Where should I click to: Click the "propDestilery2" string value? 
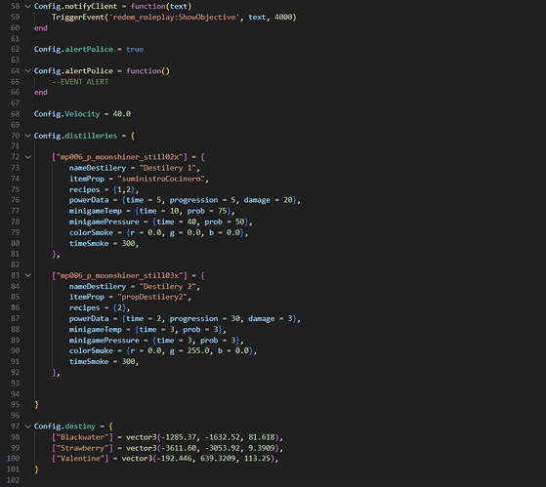tap(152, 297)
